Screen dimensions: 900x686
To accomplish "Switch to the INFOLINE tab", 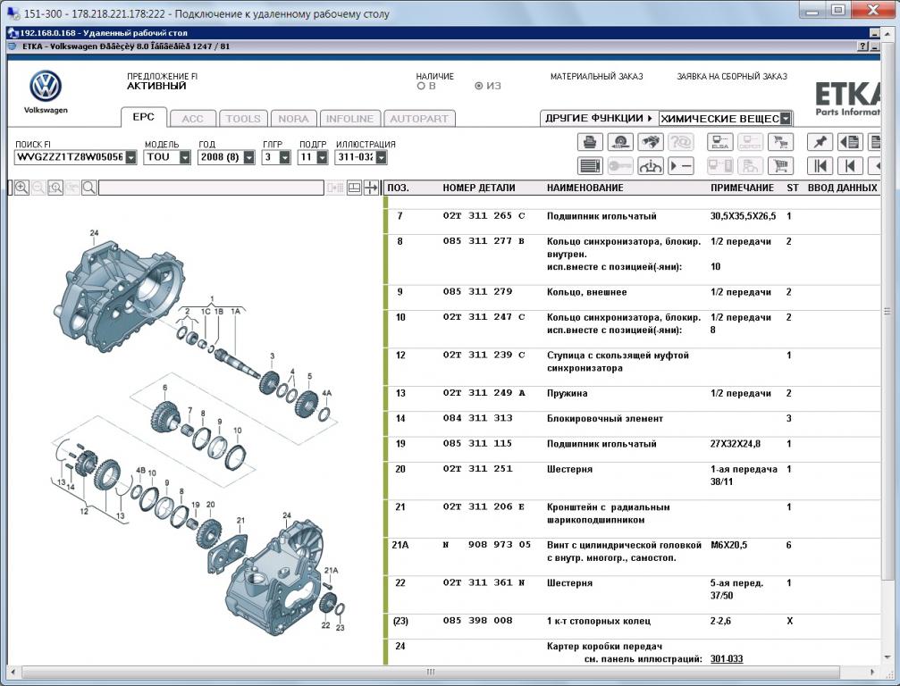I will pos(349,119).
